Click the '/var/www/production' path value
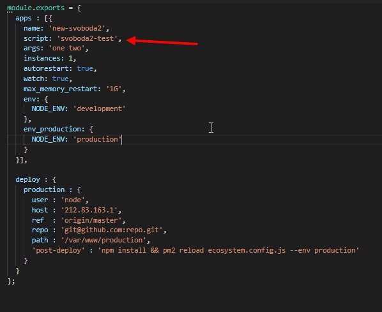The image size is (382, 312). pyautogui.click(x=103, y=241)
